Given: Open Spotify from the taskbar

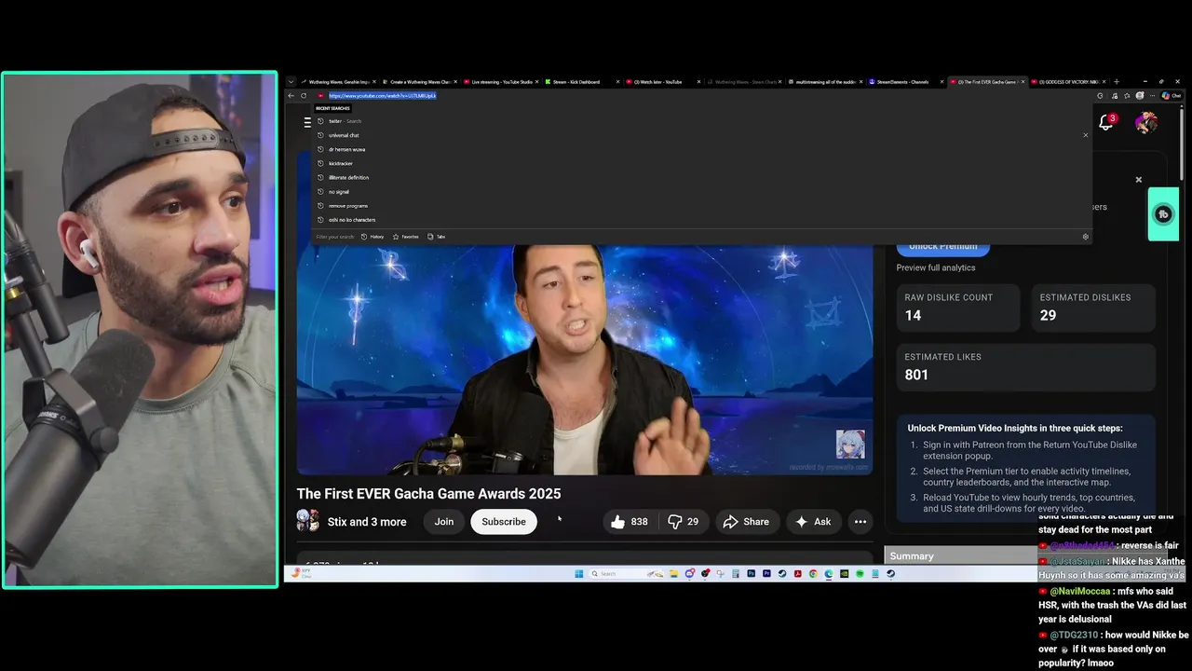Looking at the screenshot, I should pos(860,574).
